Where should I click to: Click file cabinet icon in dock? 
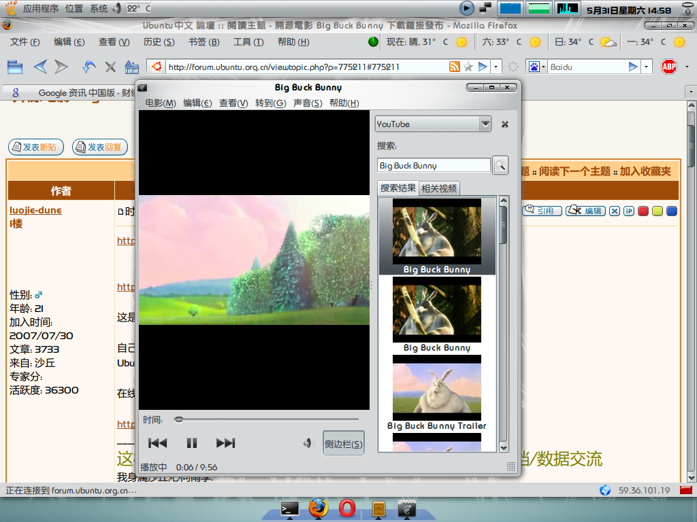[378, 508]
